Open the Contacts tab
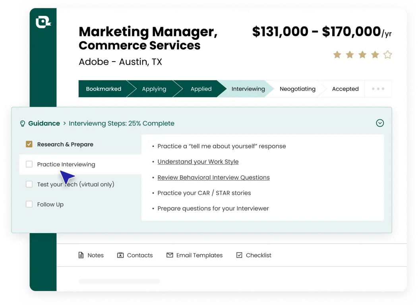This screenshot has height=305, width=418. tap(135, 255)
